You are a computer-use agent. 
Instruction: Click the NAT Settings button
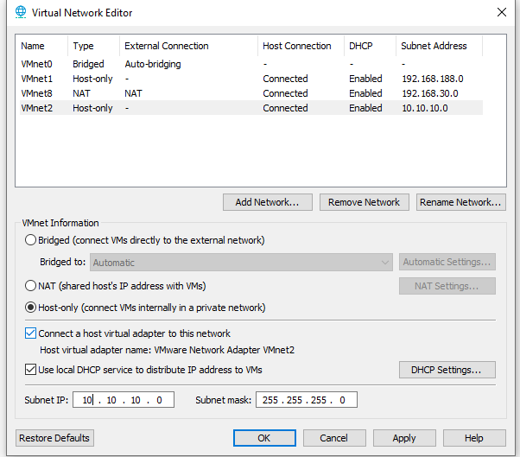447,286
